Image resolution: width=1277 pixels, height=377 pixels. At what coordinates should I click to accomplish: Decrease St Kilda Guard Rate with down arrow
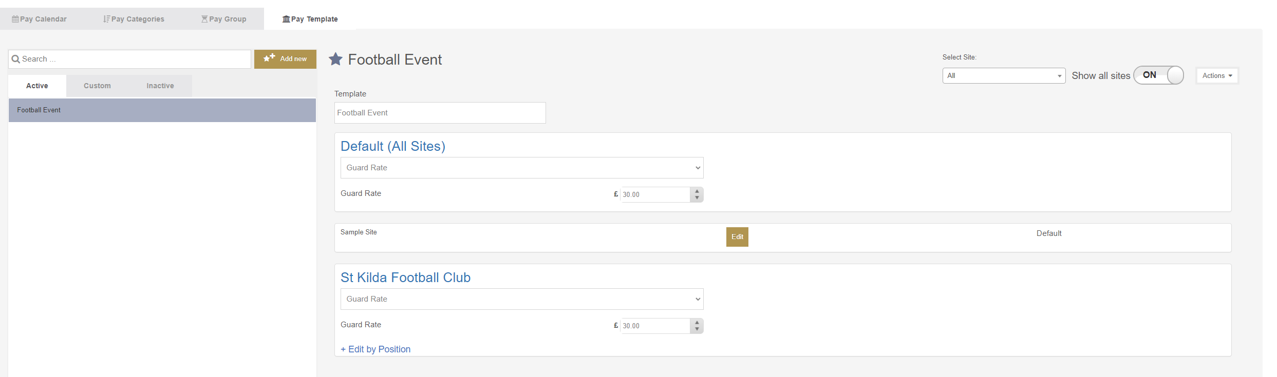coord(697,329)
